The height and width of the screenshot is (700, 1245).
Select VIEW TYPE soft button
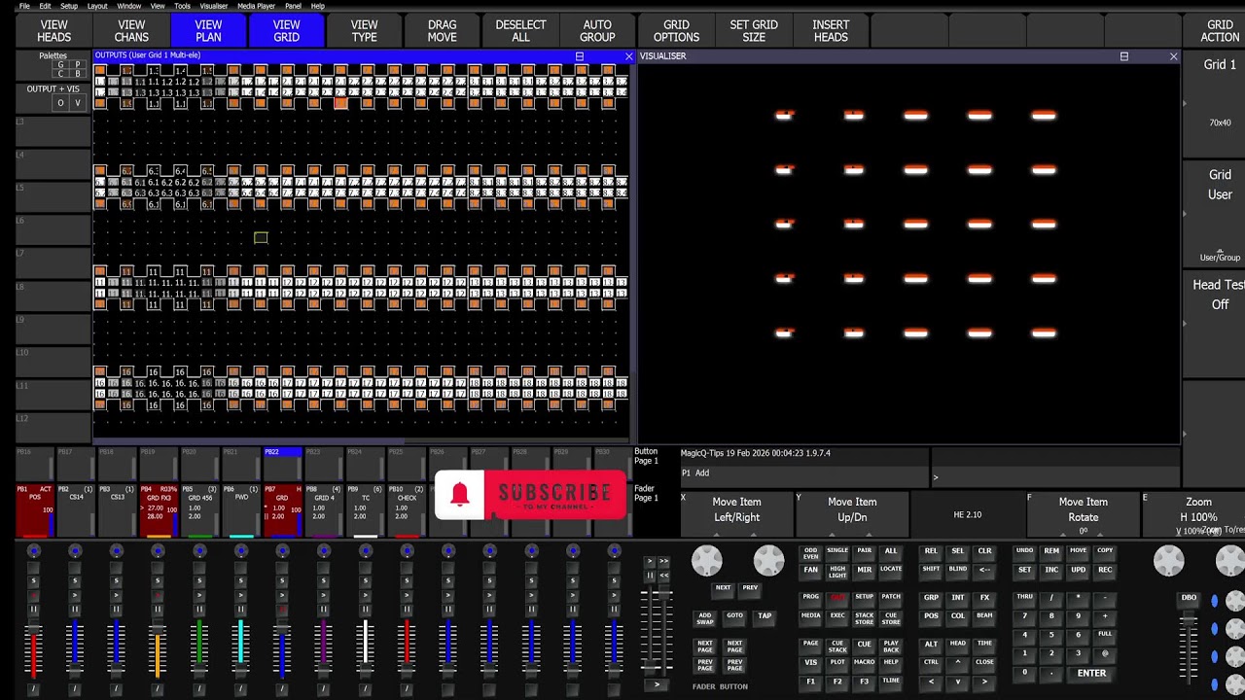click(x=364, y=31)
